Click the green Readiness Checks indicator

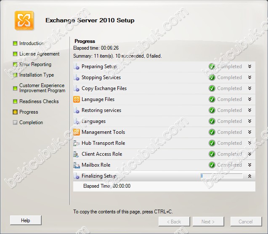point(15,101)
